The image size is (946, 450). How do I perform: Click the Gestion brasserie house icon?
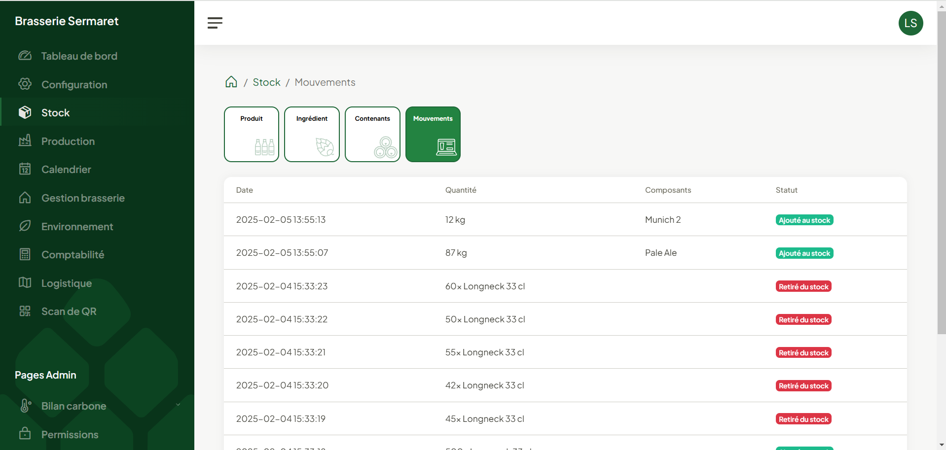click(25, 198)
